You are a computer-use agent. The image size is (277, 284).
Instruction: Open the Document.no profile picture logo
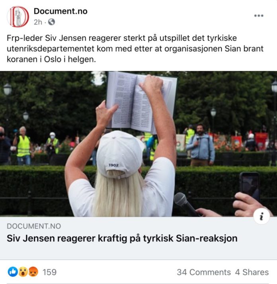[18, 17]
